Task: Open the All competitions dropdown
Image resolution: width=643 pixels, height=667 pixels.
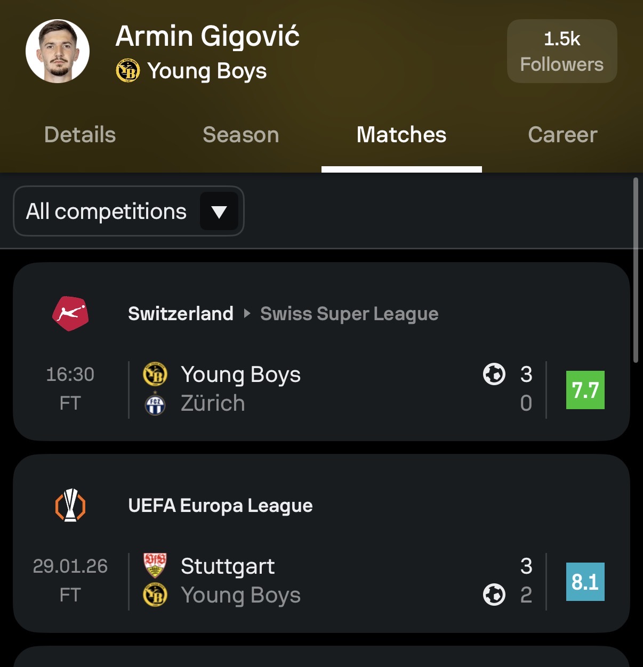Action: [107, 212]
